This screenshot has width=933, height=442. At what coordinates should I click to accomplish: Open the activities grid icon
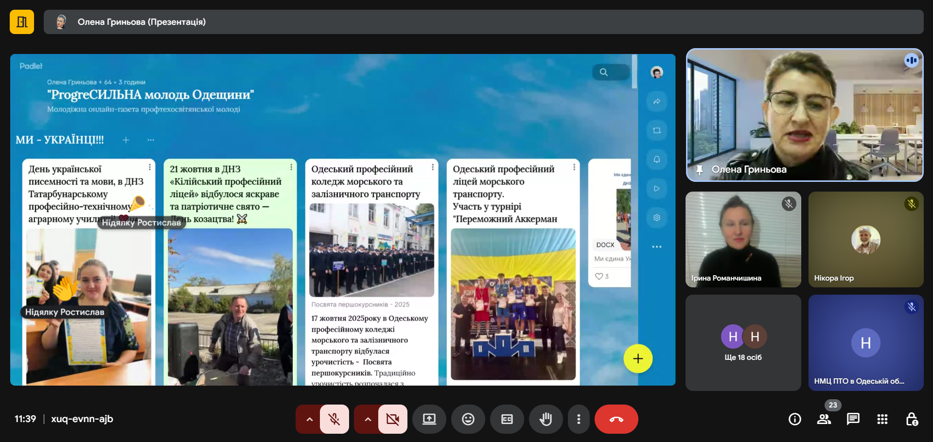(x=882, y=419)
